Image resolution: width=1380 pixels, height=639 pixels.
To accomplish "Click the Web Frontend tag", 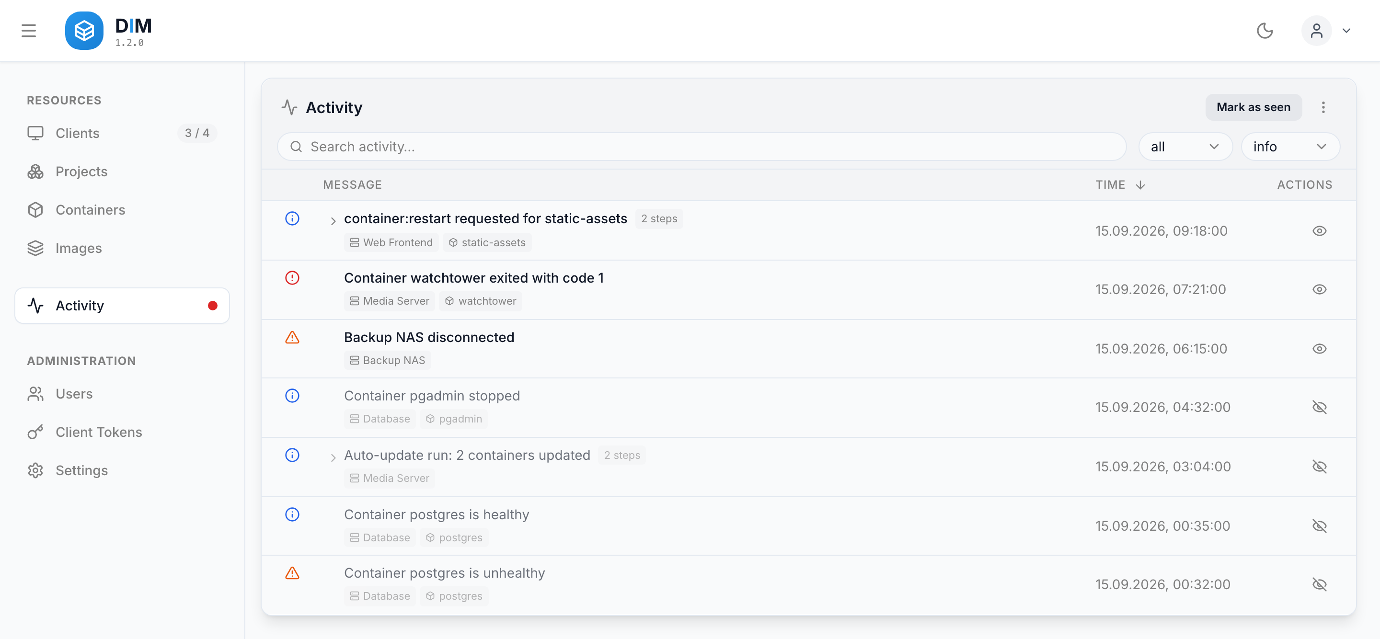I will [391, 243].
